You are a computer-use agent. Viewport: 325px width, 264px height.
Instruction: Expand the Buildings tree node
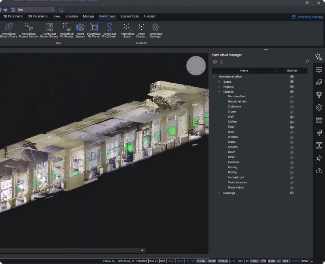(x=219, y=193)
